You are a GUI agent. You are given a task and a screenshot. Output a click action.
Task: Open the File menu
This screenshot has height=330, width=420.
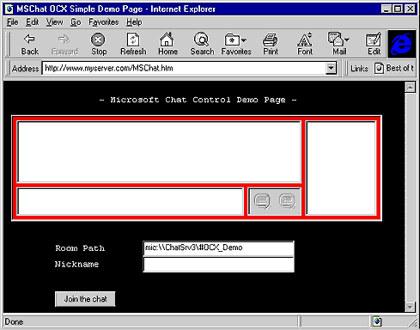pos(12,22)
